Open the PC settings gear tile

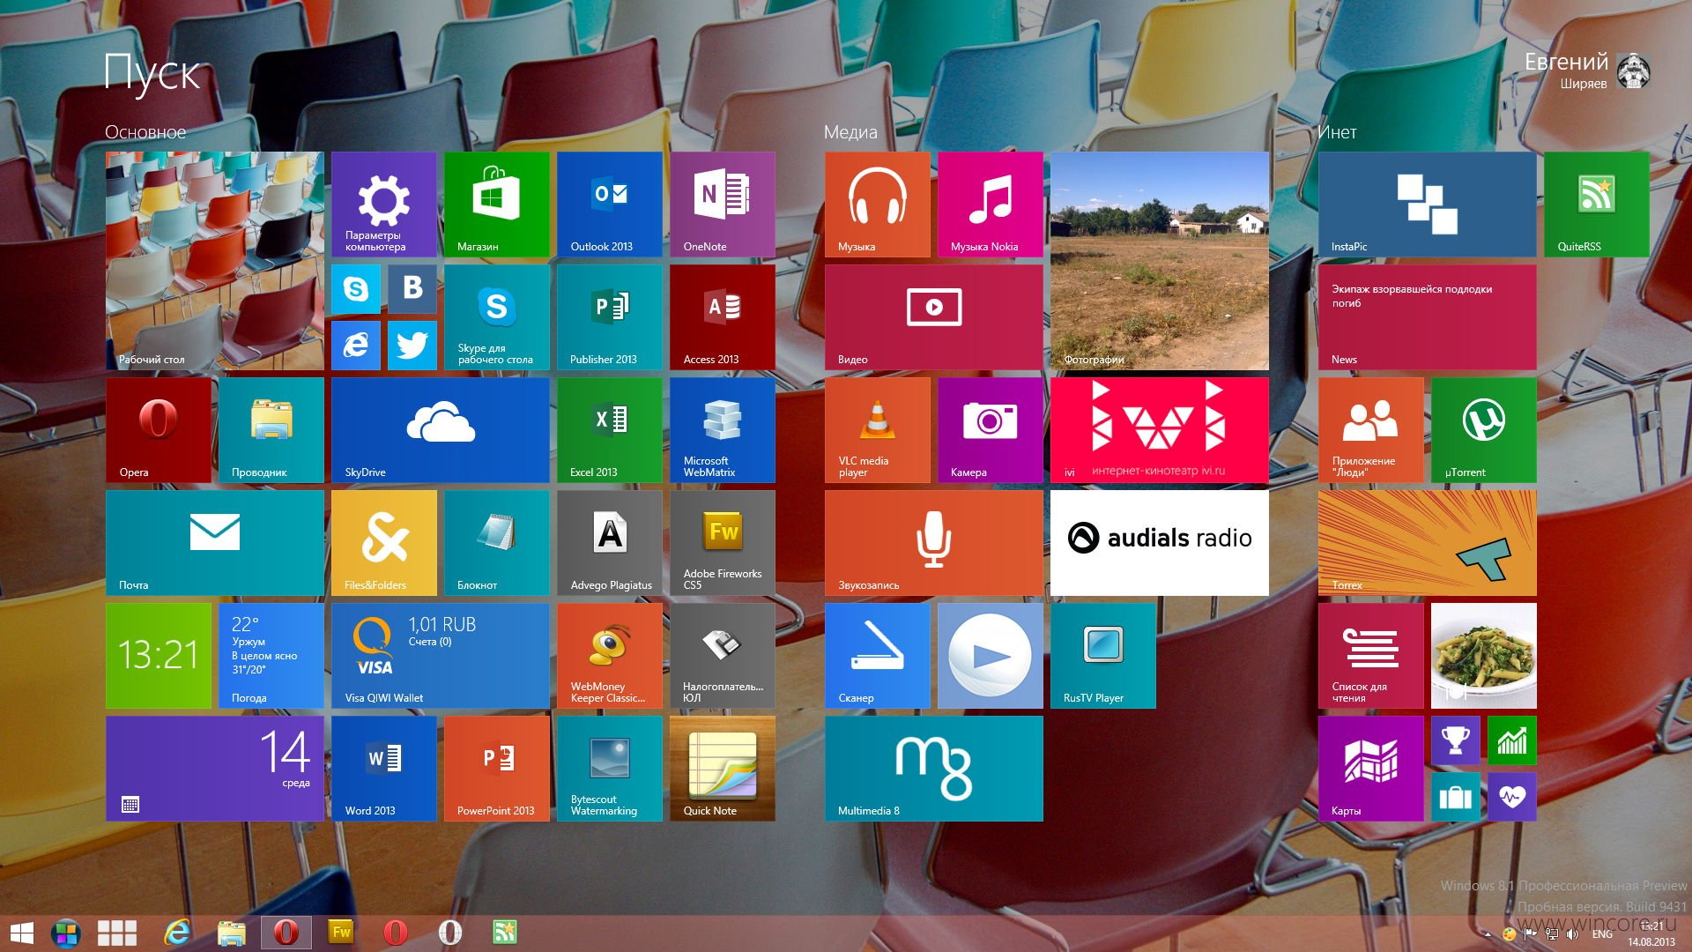point(383,205)
